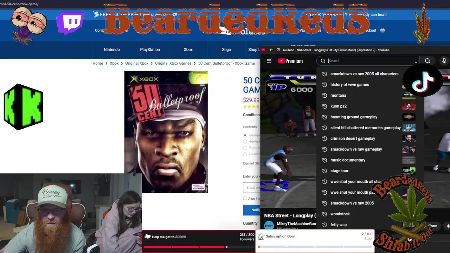Choose 'wwe shut your mouth all char...' suggestion
Screen dimensions: 450x253
click(x=356, y=182)
